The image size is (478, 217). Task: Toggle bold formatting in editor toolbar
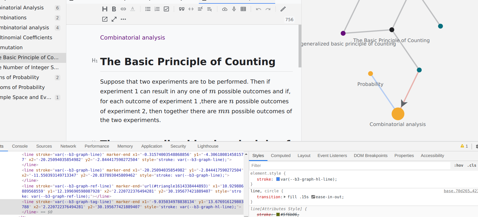(x=114, y=9)
